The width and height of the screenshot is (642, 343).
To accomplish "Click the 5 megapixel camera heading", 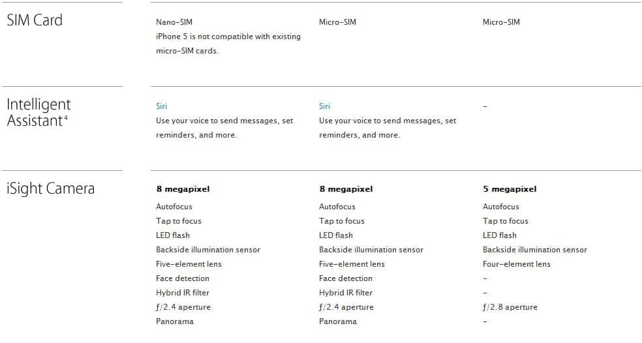I will pos(510,189).
